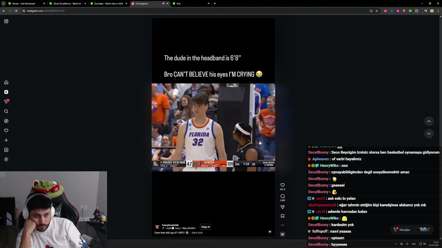Screen dimensions: 442x248
Task: Open Instagram logo in sidebar
Action: (6, 21)
